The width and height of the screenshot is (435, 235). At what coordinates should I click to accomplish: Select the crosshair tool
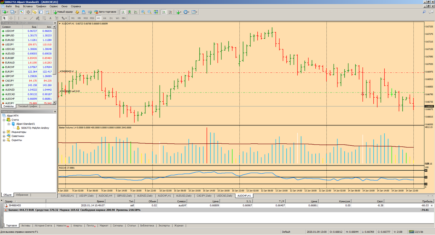(11, 18)
